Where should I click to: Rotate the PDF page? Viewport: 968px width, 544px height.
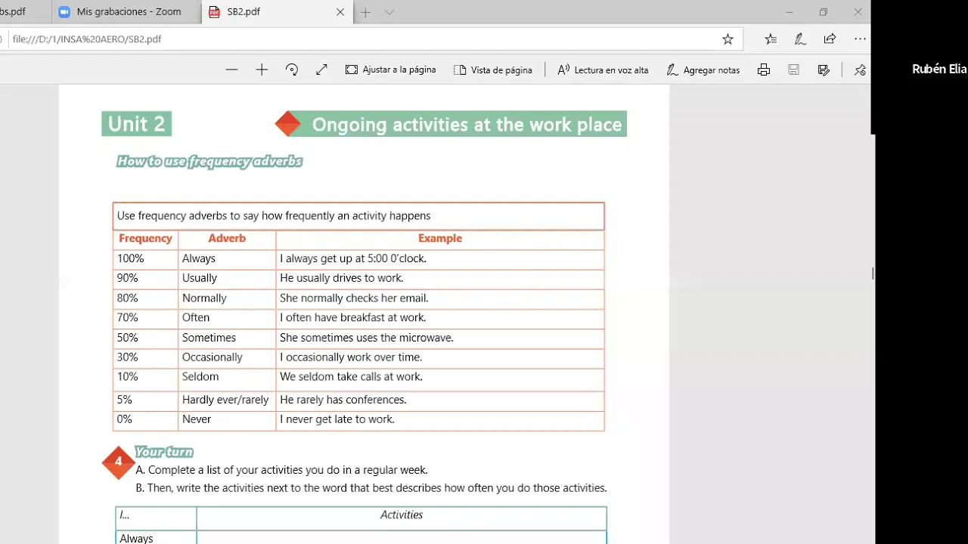point(292,70)
